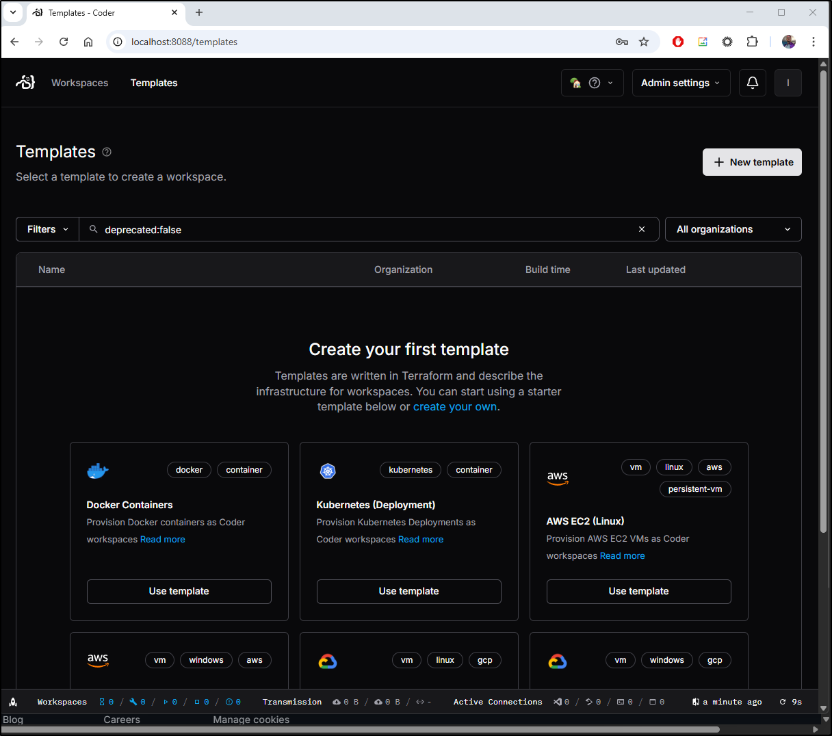Click the Kubernetes wheel icon
832x736 pixels.
[x=328, y=471]
